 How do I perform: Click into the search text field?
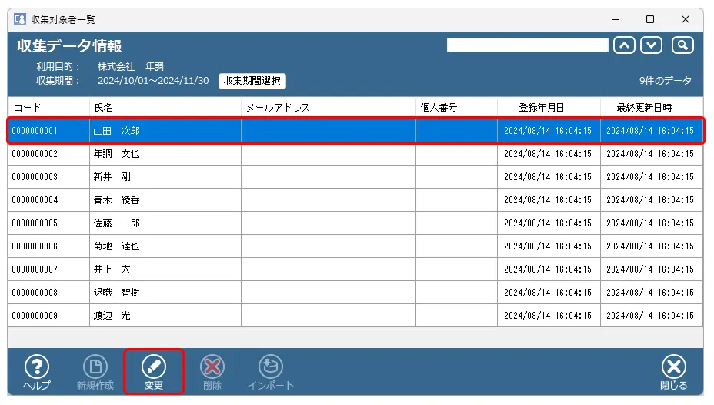point(527,45)
